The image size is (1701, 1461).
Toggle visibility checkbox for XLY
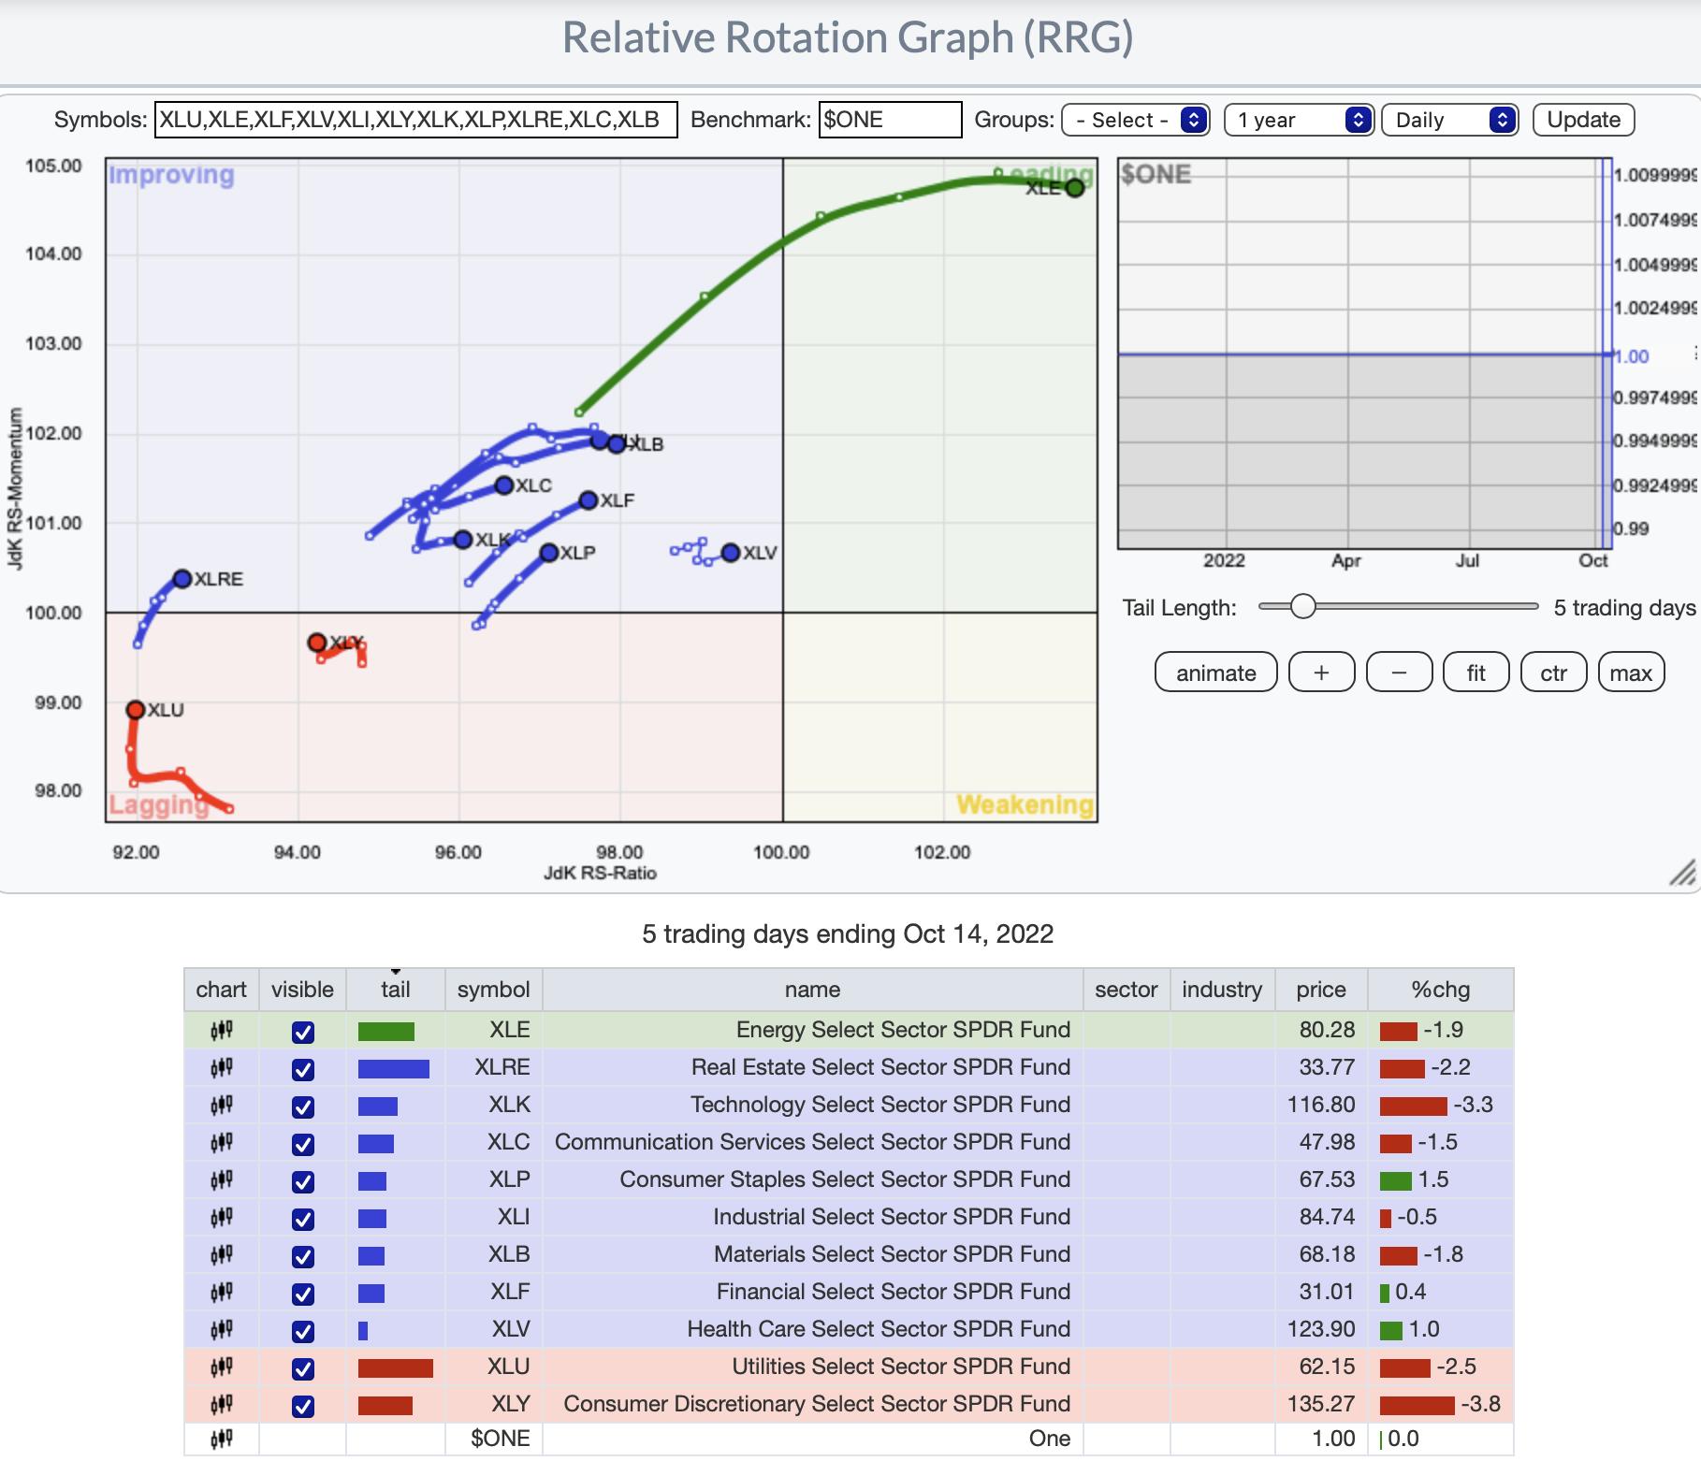[302, 1406]
